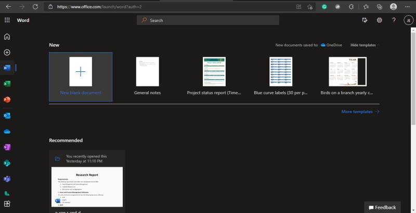416x213 pixels.
Task: Click the header feedback pen icon
Action: pyautogui.click(x=365, y=20)
